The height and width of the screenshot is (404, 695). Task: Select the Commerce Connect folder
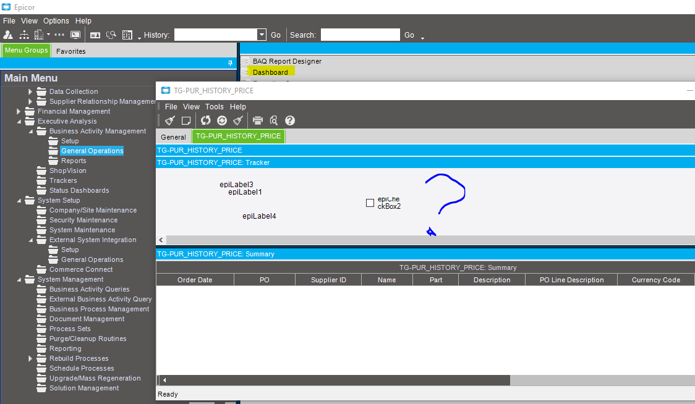[x=81, y=269]
